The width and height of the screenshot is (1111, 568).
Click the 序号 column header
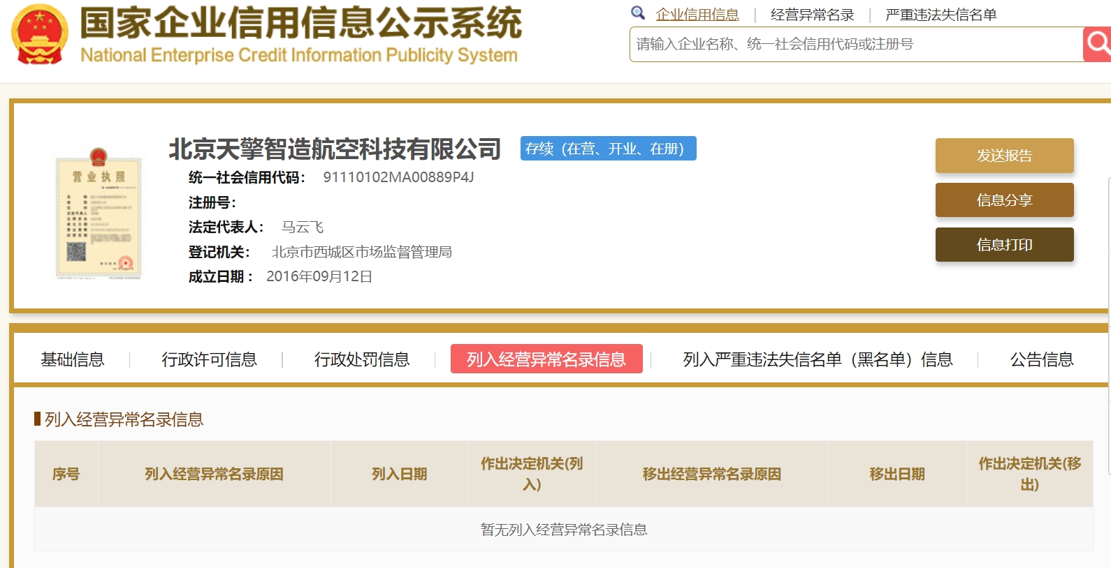(x=66, y=474)
